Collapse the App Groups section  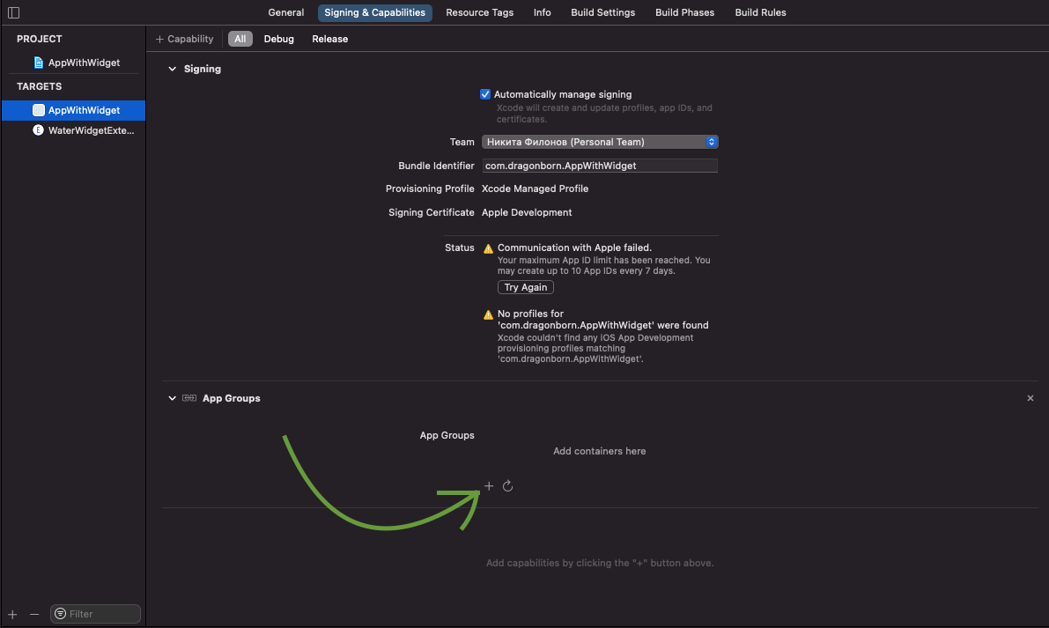pyautogui.click(x=173, y=398)
